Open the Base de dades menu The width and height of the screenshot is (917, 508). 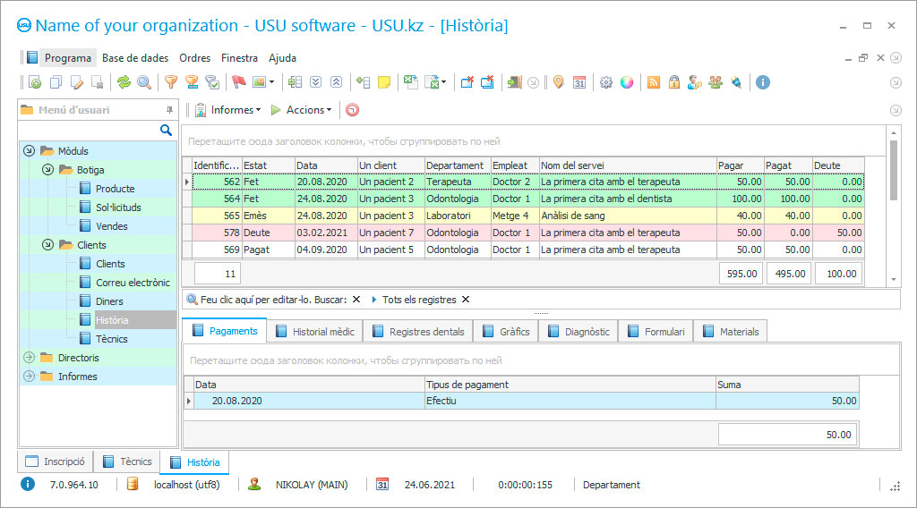tap(135, 58)
